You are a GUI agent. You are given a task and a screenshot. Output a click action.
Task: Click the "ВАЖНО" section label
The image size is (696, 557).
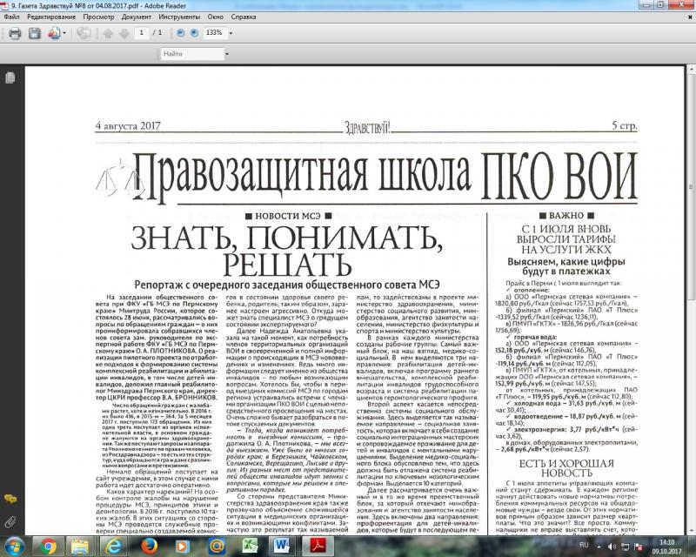coord(566,216)
